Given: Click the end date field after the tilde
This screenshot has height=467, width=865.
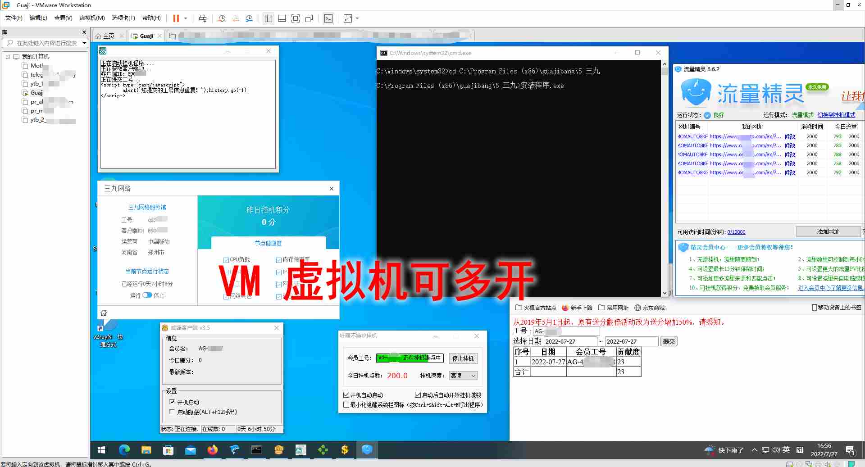Looking at the screenshot, I should point(632,341).
